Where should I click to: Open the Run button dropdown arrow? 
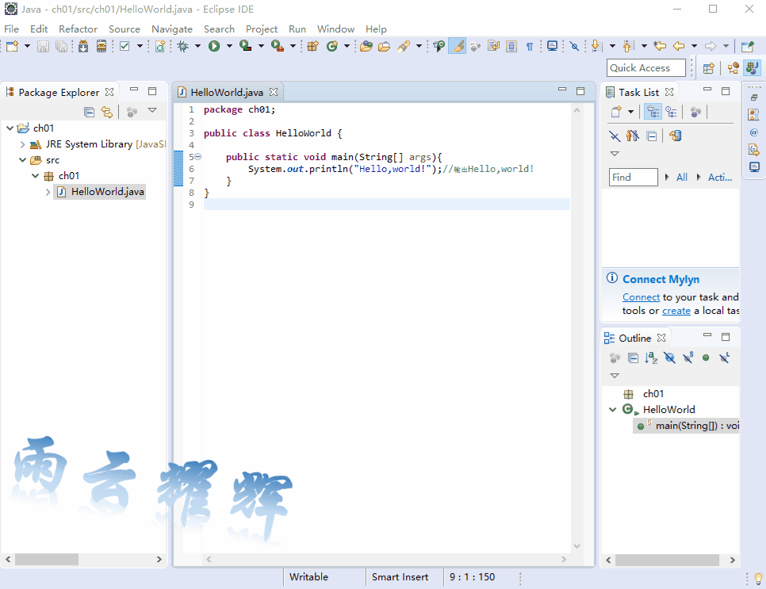(229, 47)
